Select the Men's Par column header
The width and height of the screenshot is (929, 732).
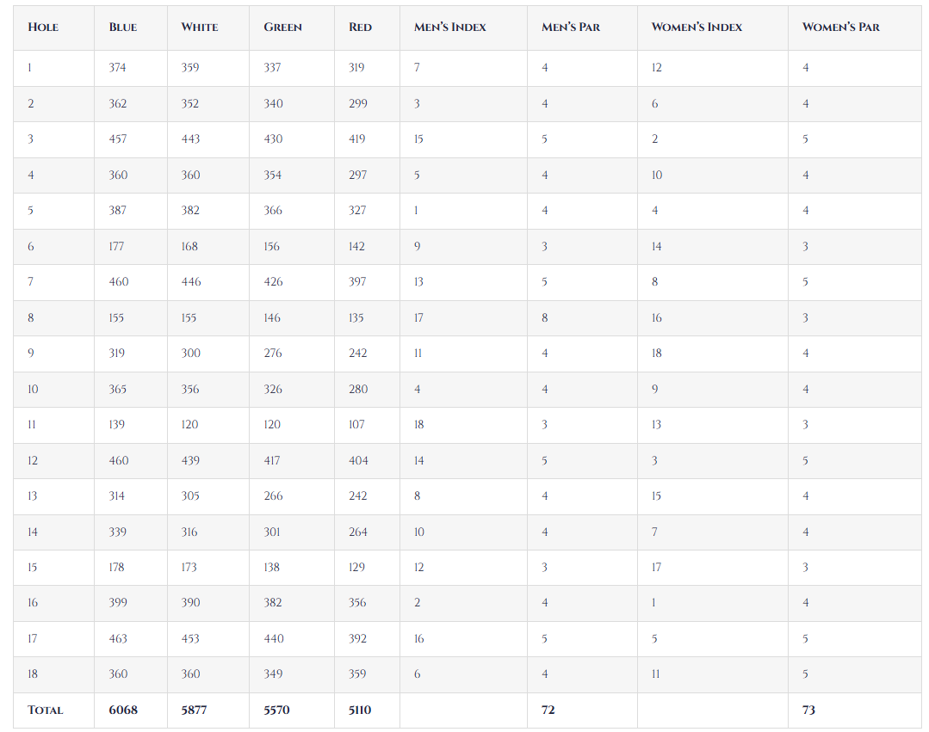pyautogui.click(x=571, y=28)
